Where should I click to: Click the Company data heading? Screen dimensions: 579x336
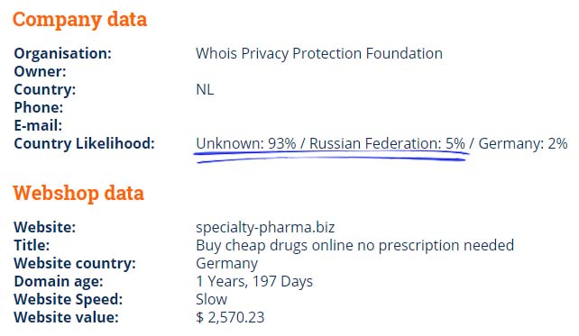point(79,20)
